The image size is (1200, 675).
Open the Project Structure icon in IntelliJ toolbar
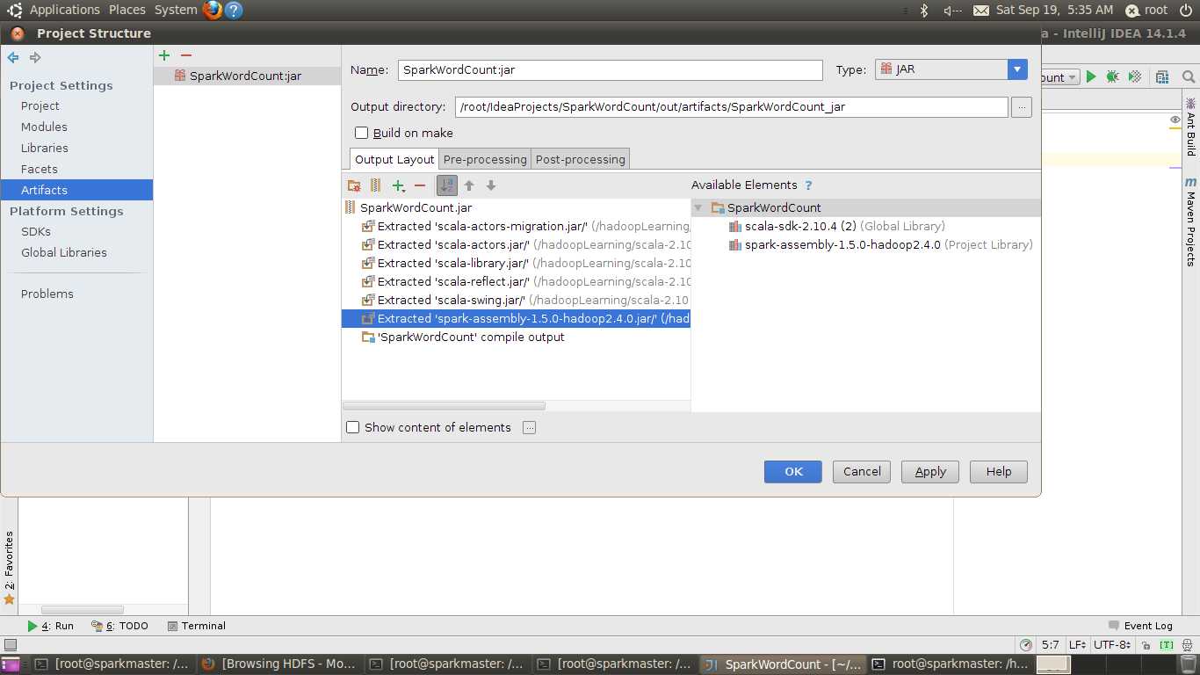tap(1162, 77)
